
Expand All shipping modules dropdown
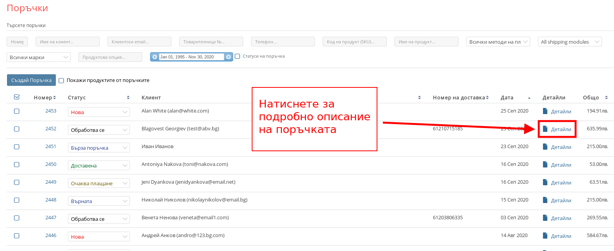point(569,42)
